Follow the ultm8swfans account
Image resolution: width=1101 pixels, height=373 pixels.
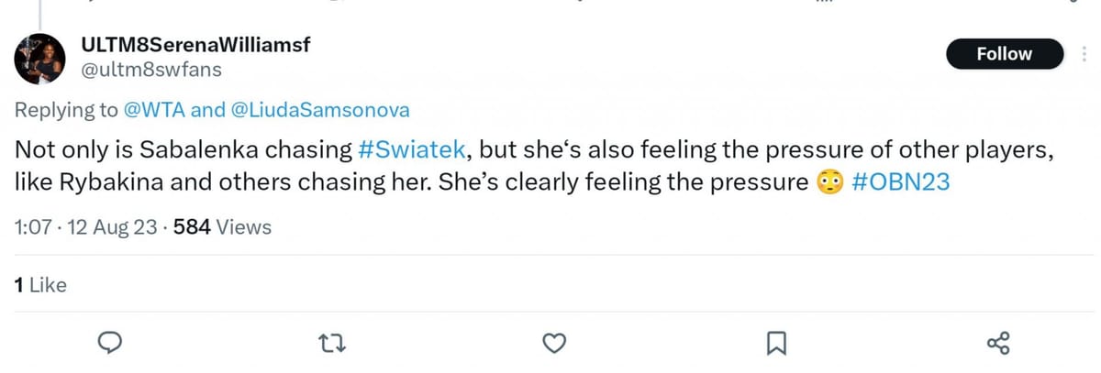[1004, 54]
